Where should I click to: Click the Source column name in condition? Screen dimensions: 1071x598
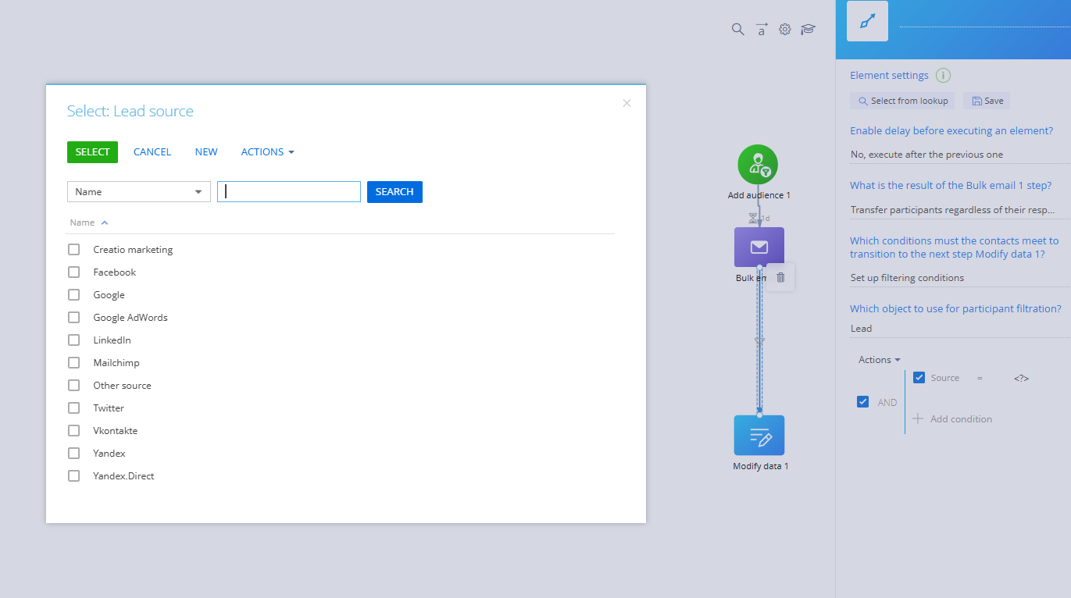point(945,378)
